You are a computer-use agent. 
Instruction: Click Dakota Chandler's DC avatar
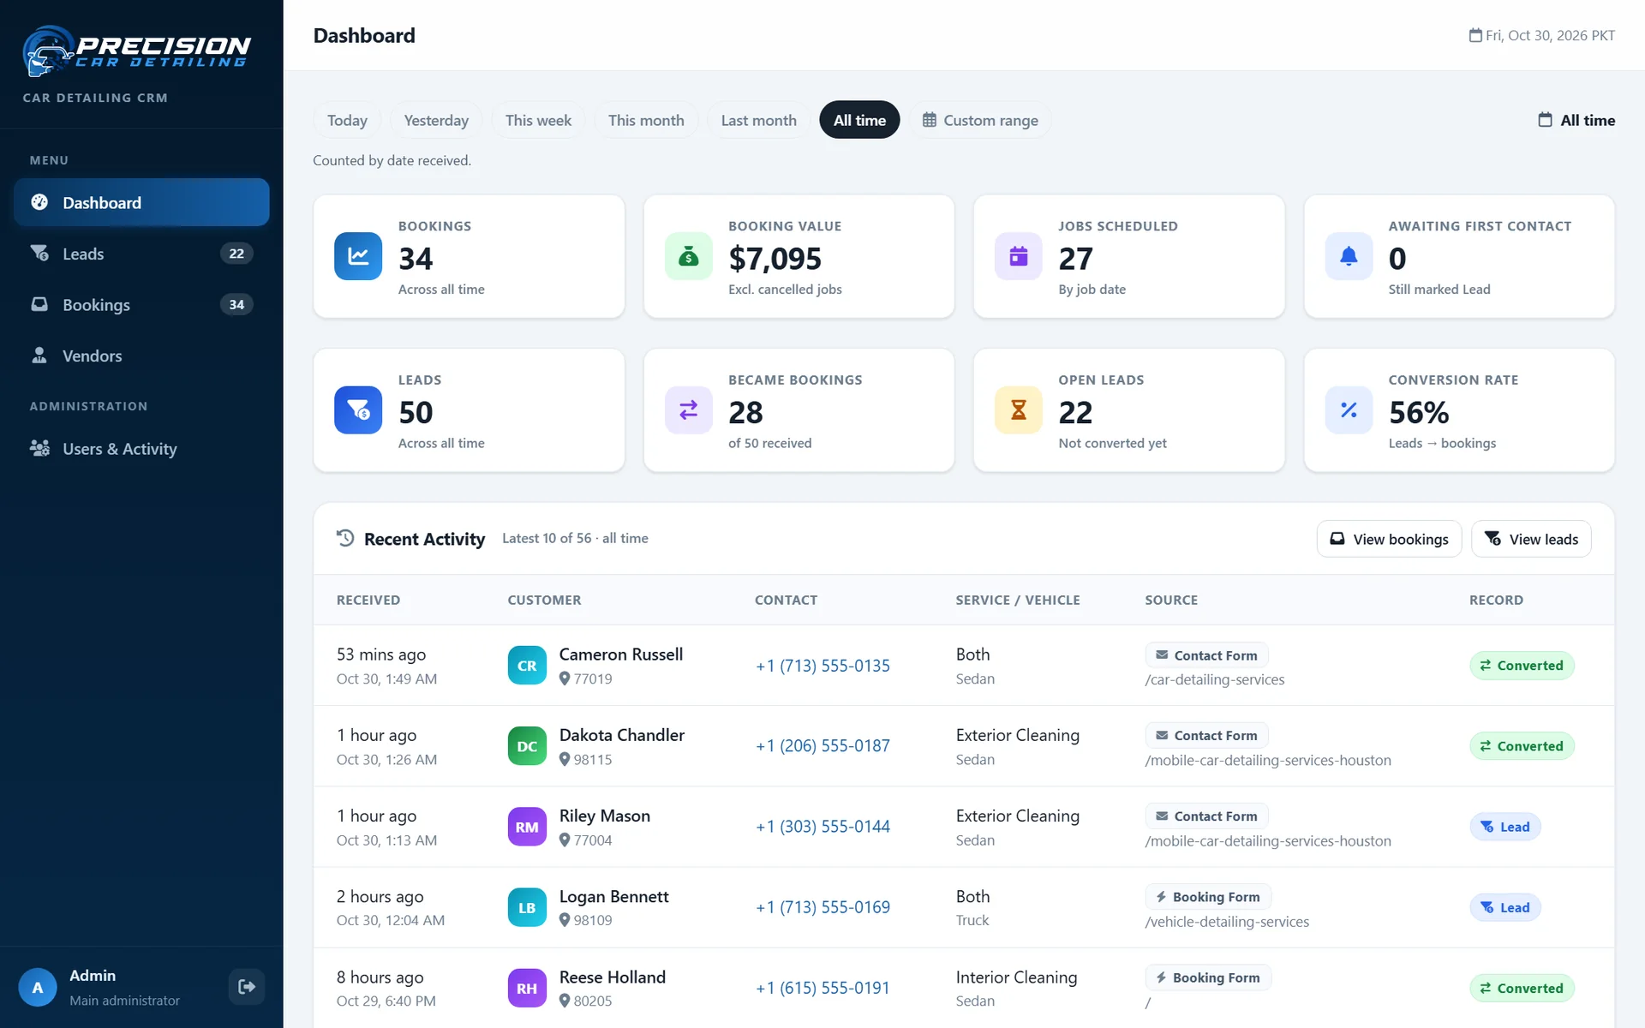pos(527,746)
